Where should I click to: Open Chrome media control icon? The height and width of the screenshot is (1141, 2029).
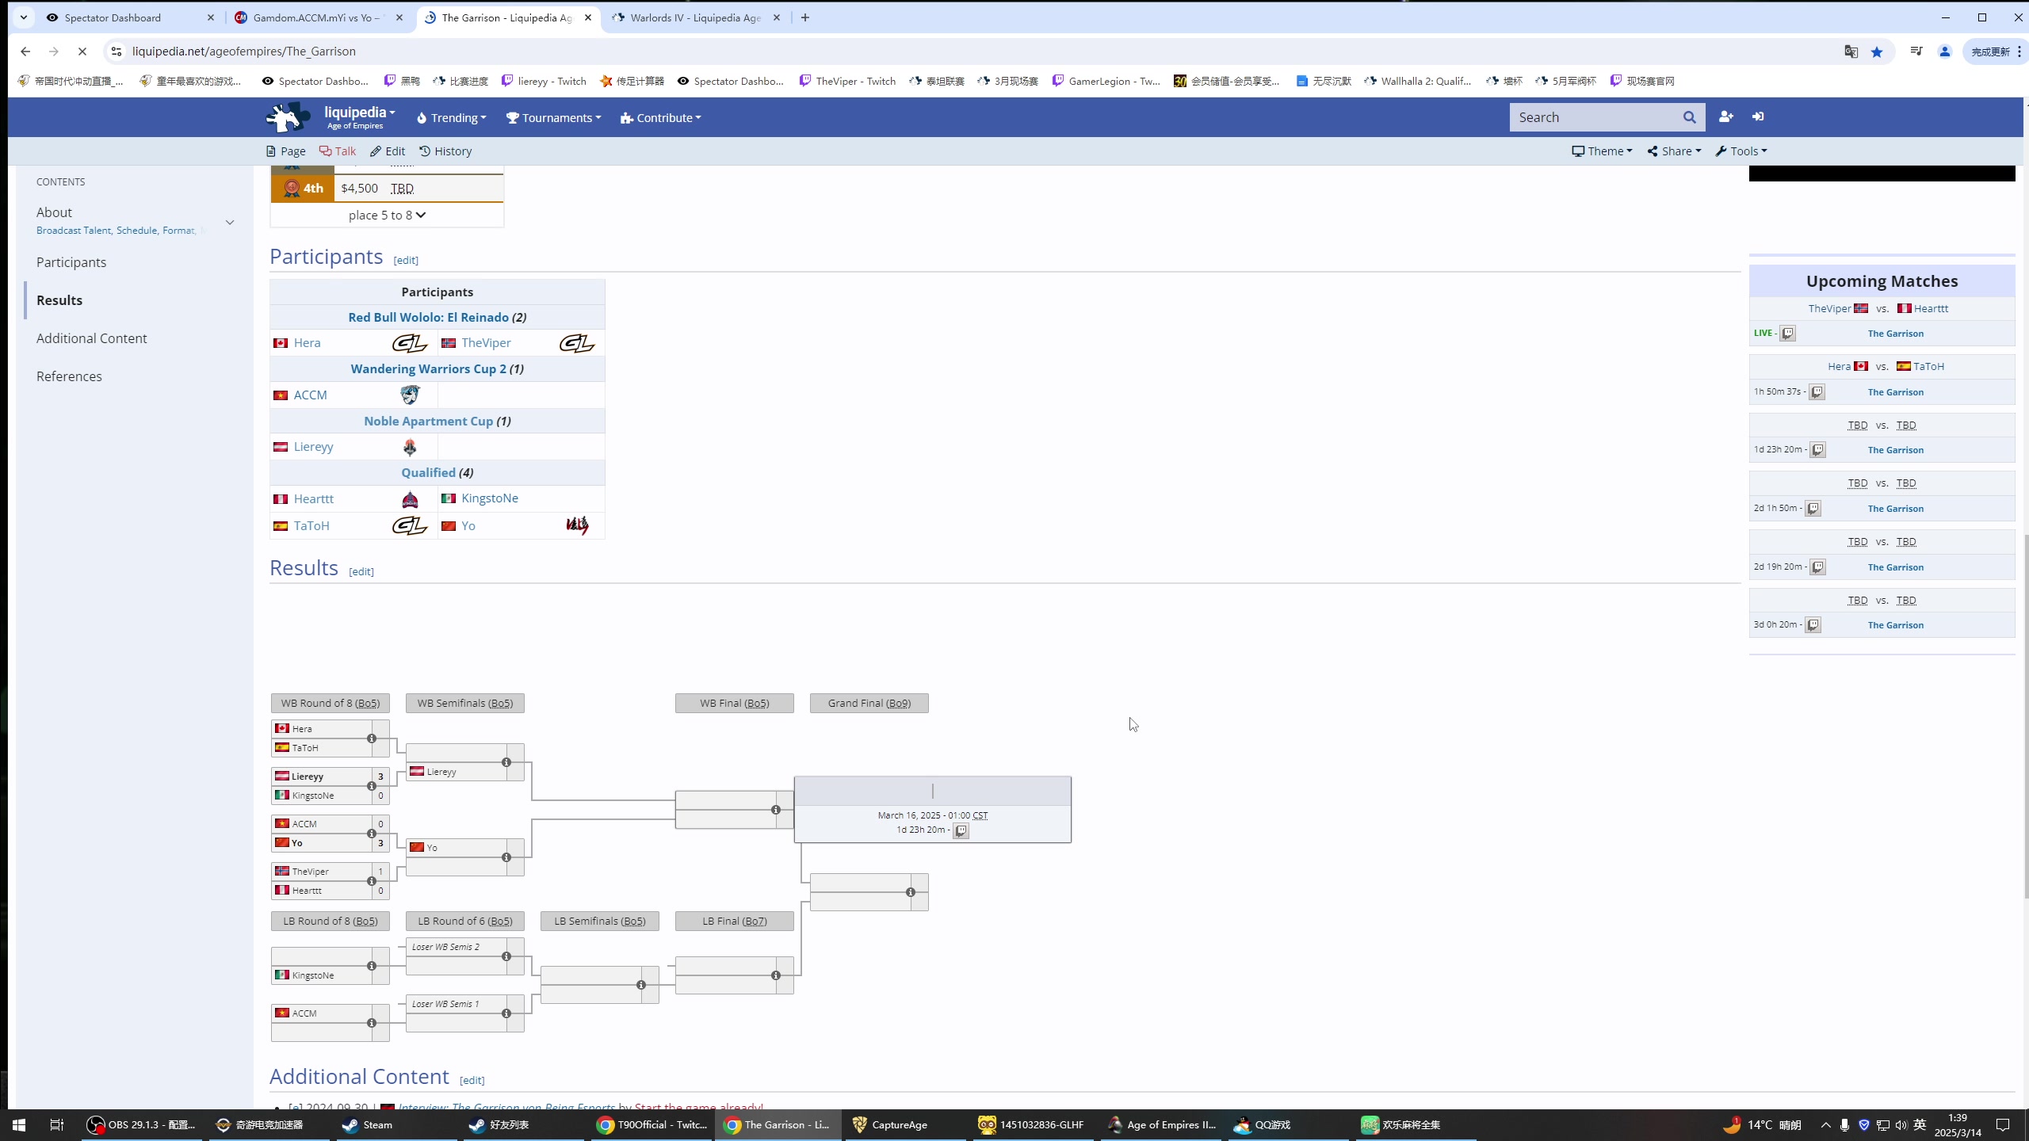[x=1916, y=52]
